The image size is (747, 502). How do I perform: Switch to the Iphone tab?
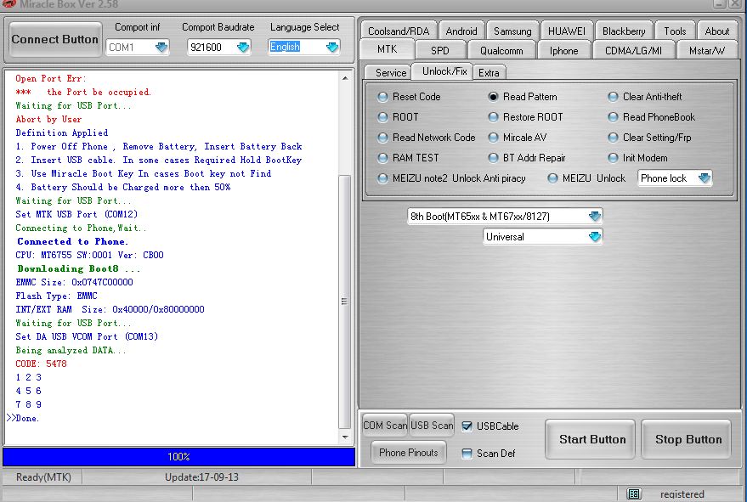[564, 50]
